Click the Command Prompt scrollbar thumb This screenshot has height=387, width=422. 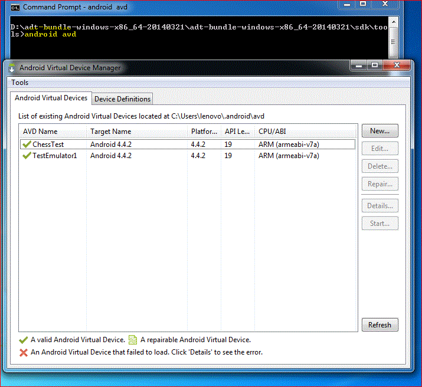(x=394, y=42)
